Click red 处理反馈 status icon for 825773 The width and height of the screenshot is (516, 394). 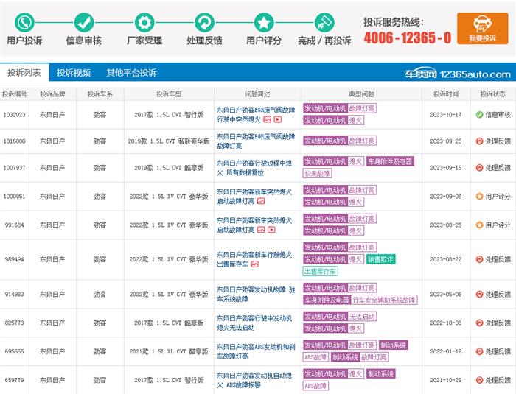point(479,323)
